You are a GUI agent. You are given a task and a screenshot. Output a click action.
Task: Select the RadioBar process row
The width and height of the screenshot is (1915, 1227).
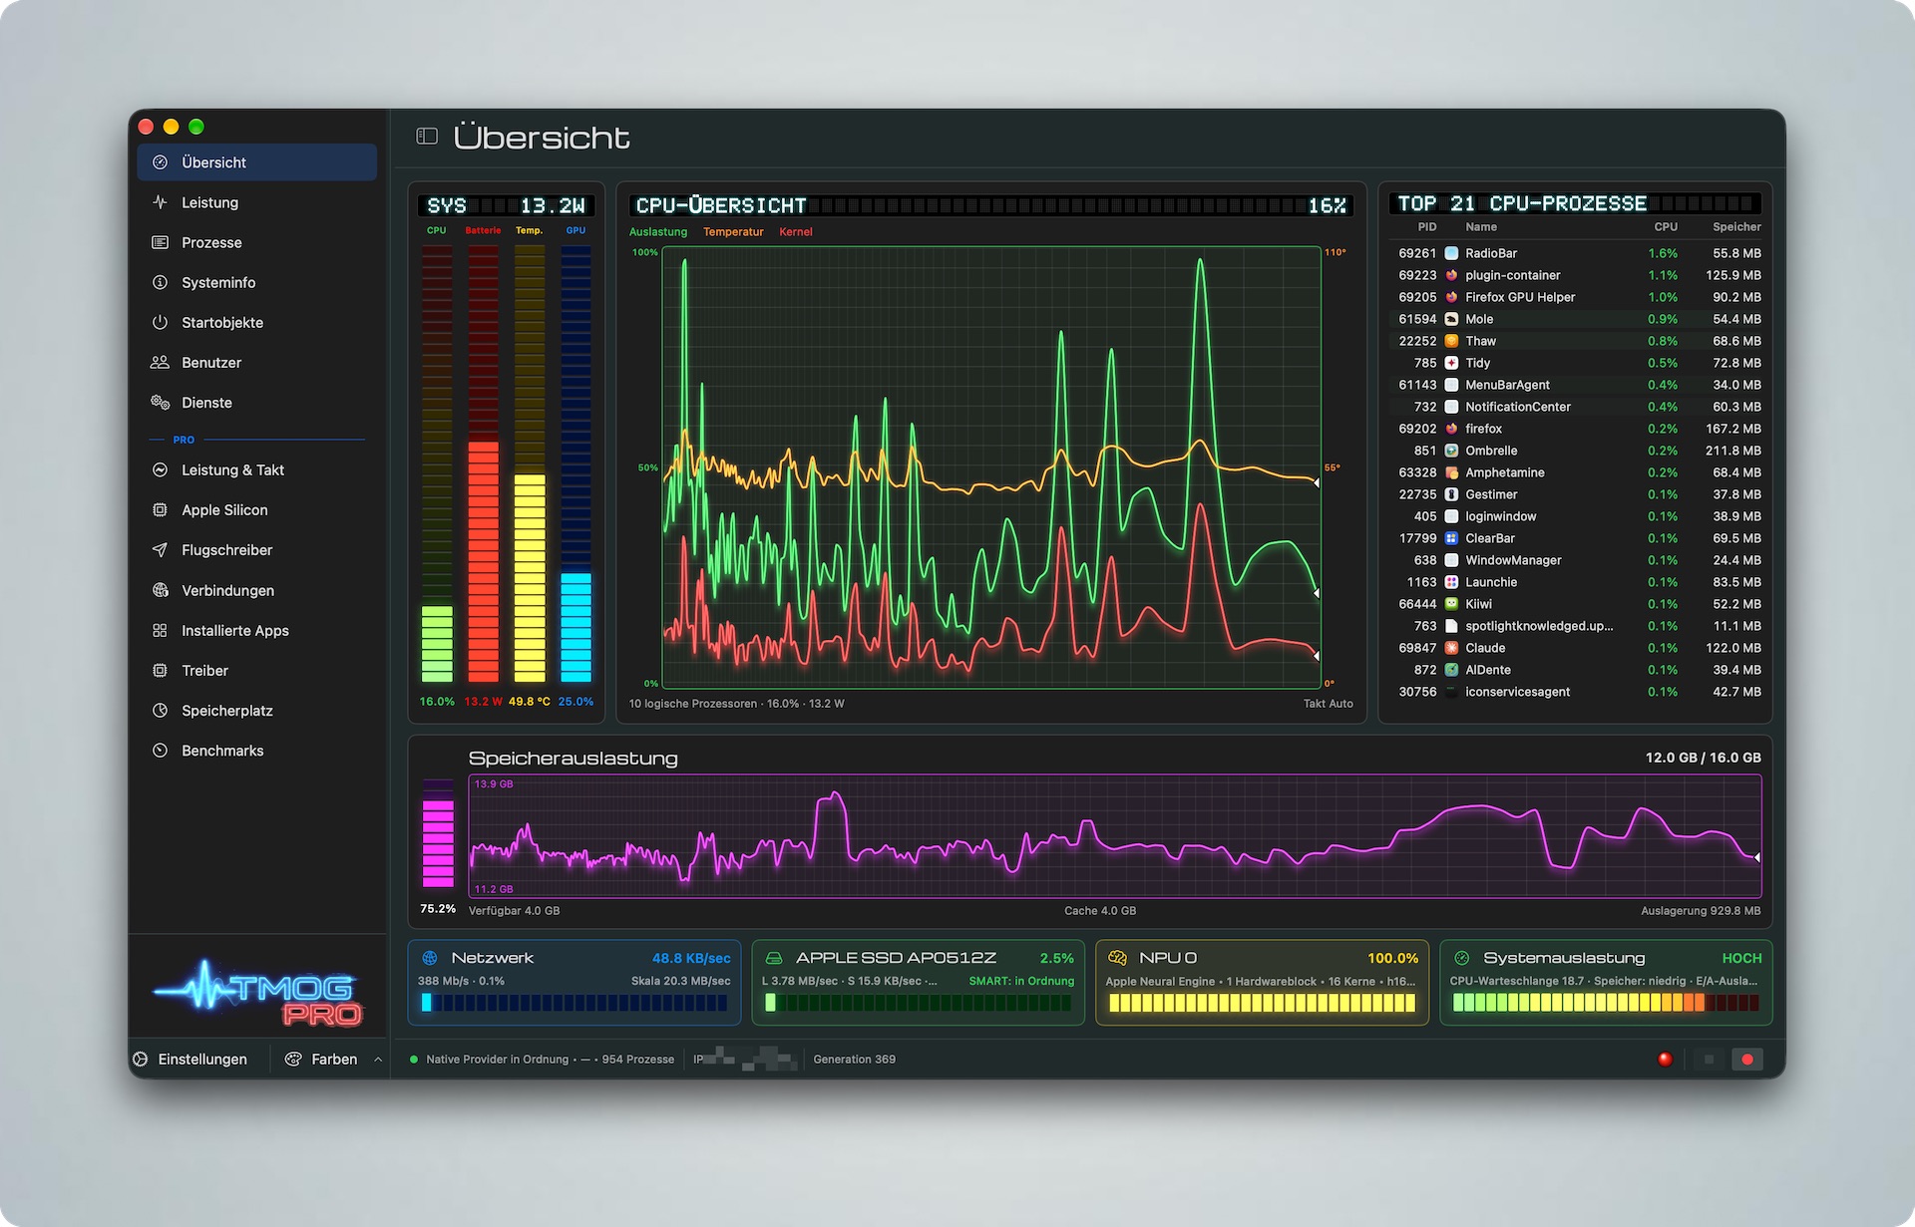point(1578,253)
